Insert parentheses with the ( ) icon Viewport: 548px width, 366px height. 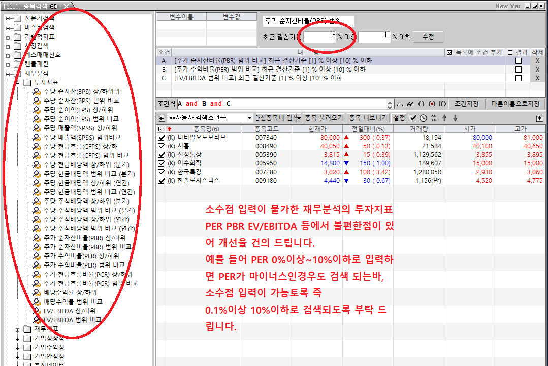coord(422,104)
